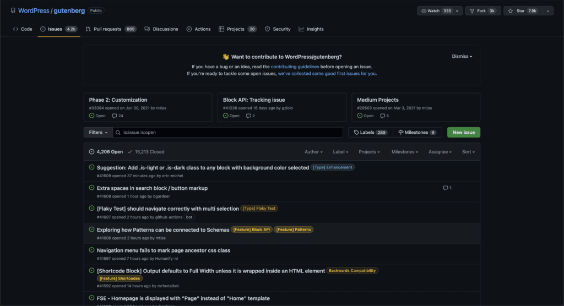Screen dimensions: 564x306
Task: Open author link eric-michel
Action: pyautogui.click(x=172, y=176)
